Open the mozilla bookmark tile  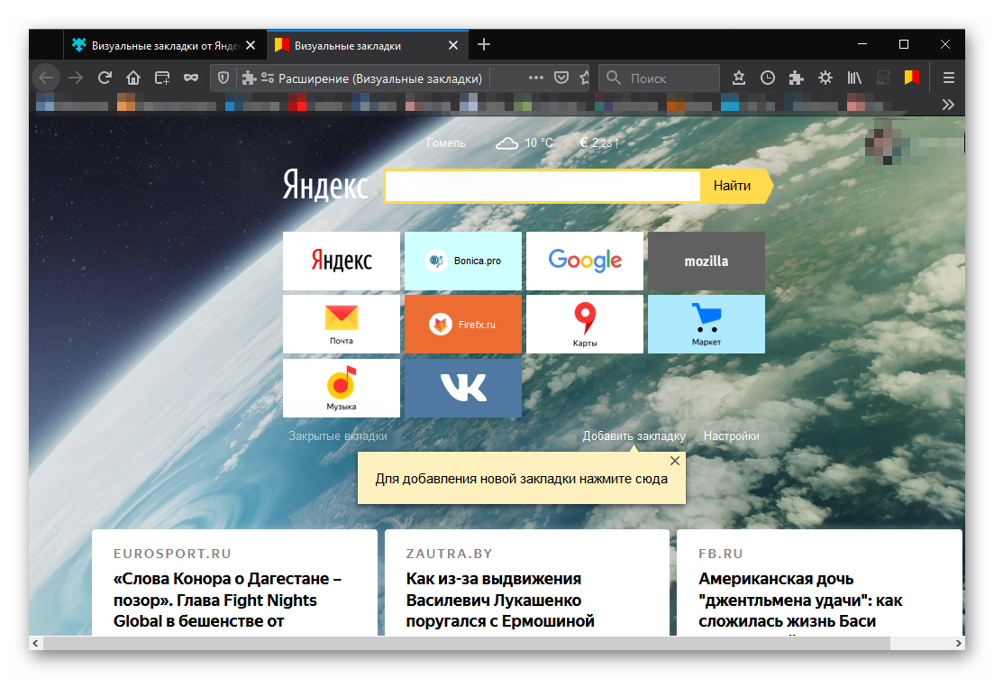(707, 261)
